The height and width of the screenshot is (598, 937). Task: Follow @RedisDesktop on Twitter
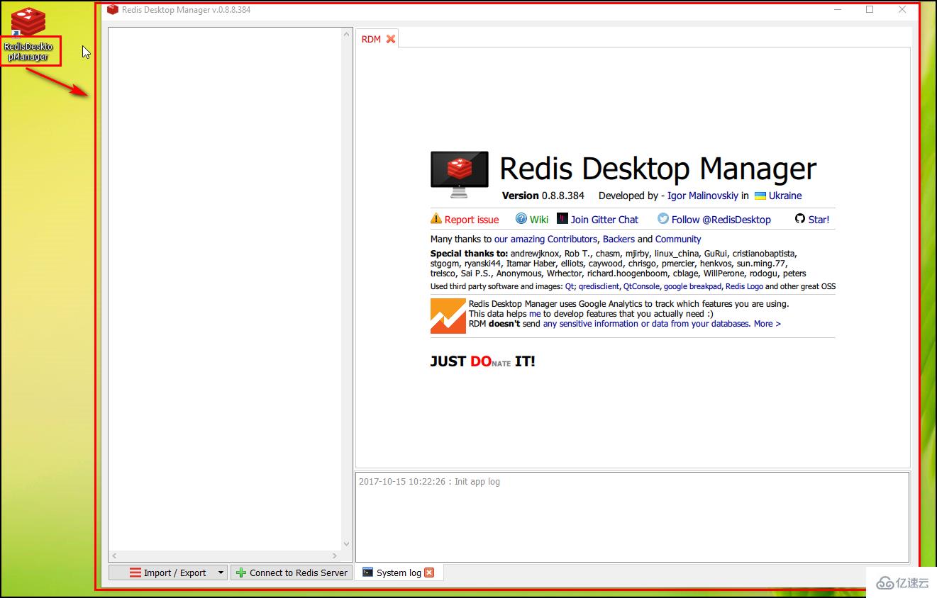[721, 220]
